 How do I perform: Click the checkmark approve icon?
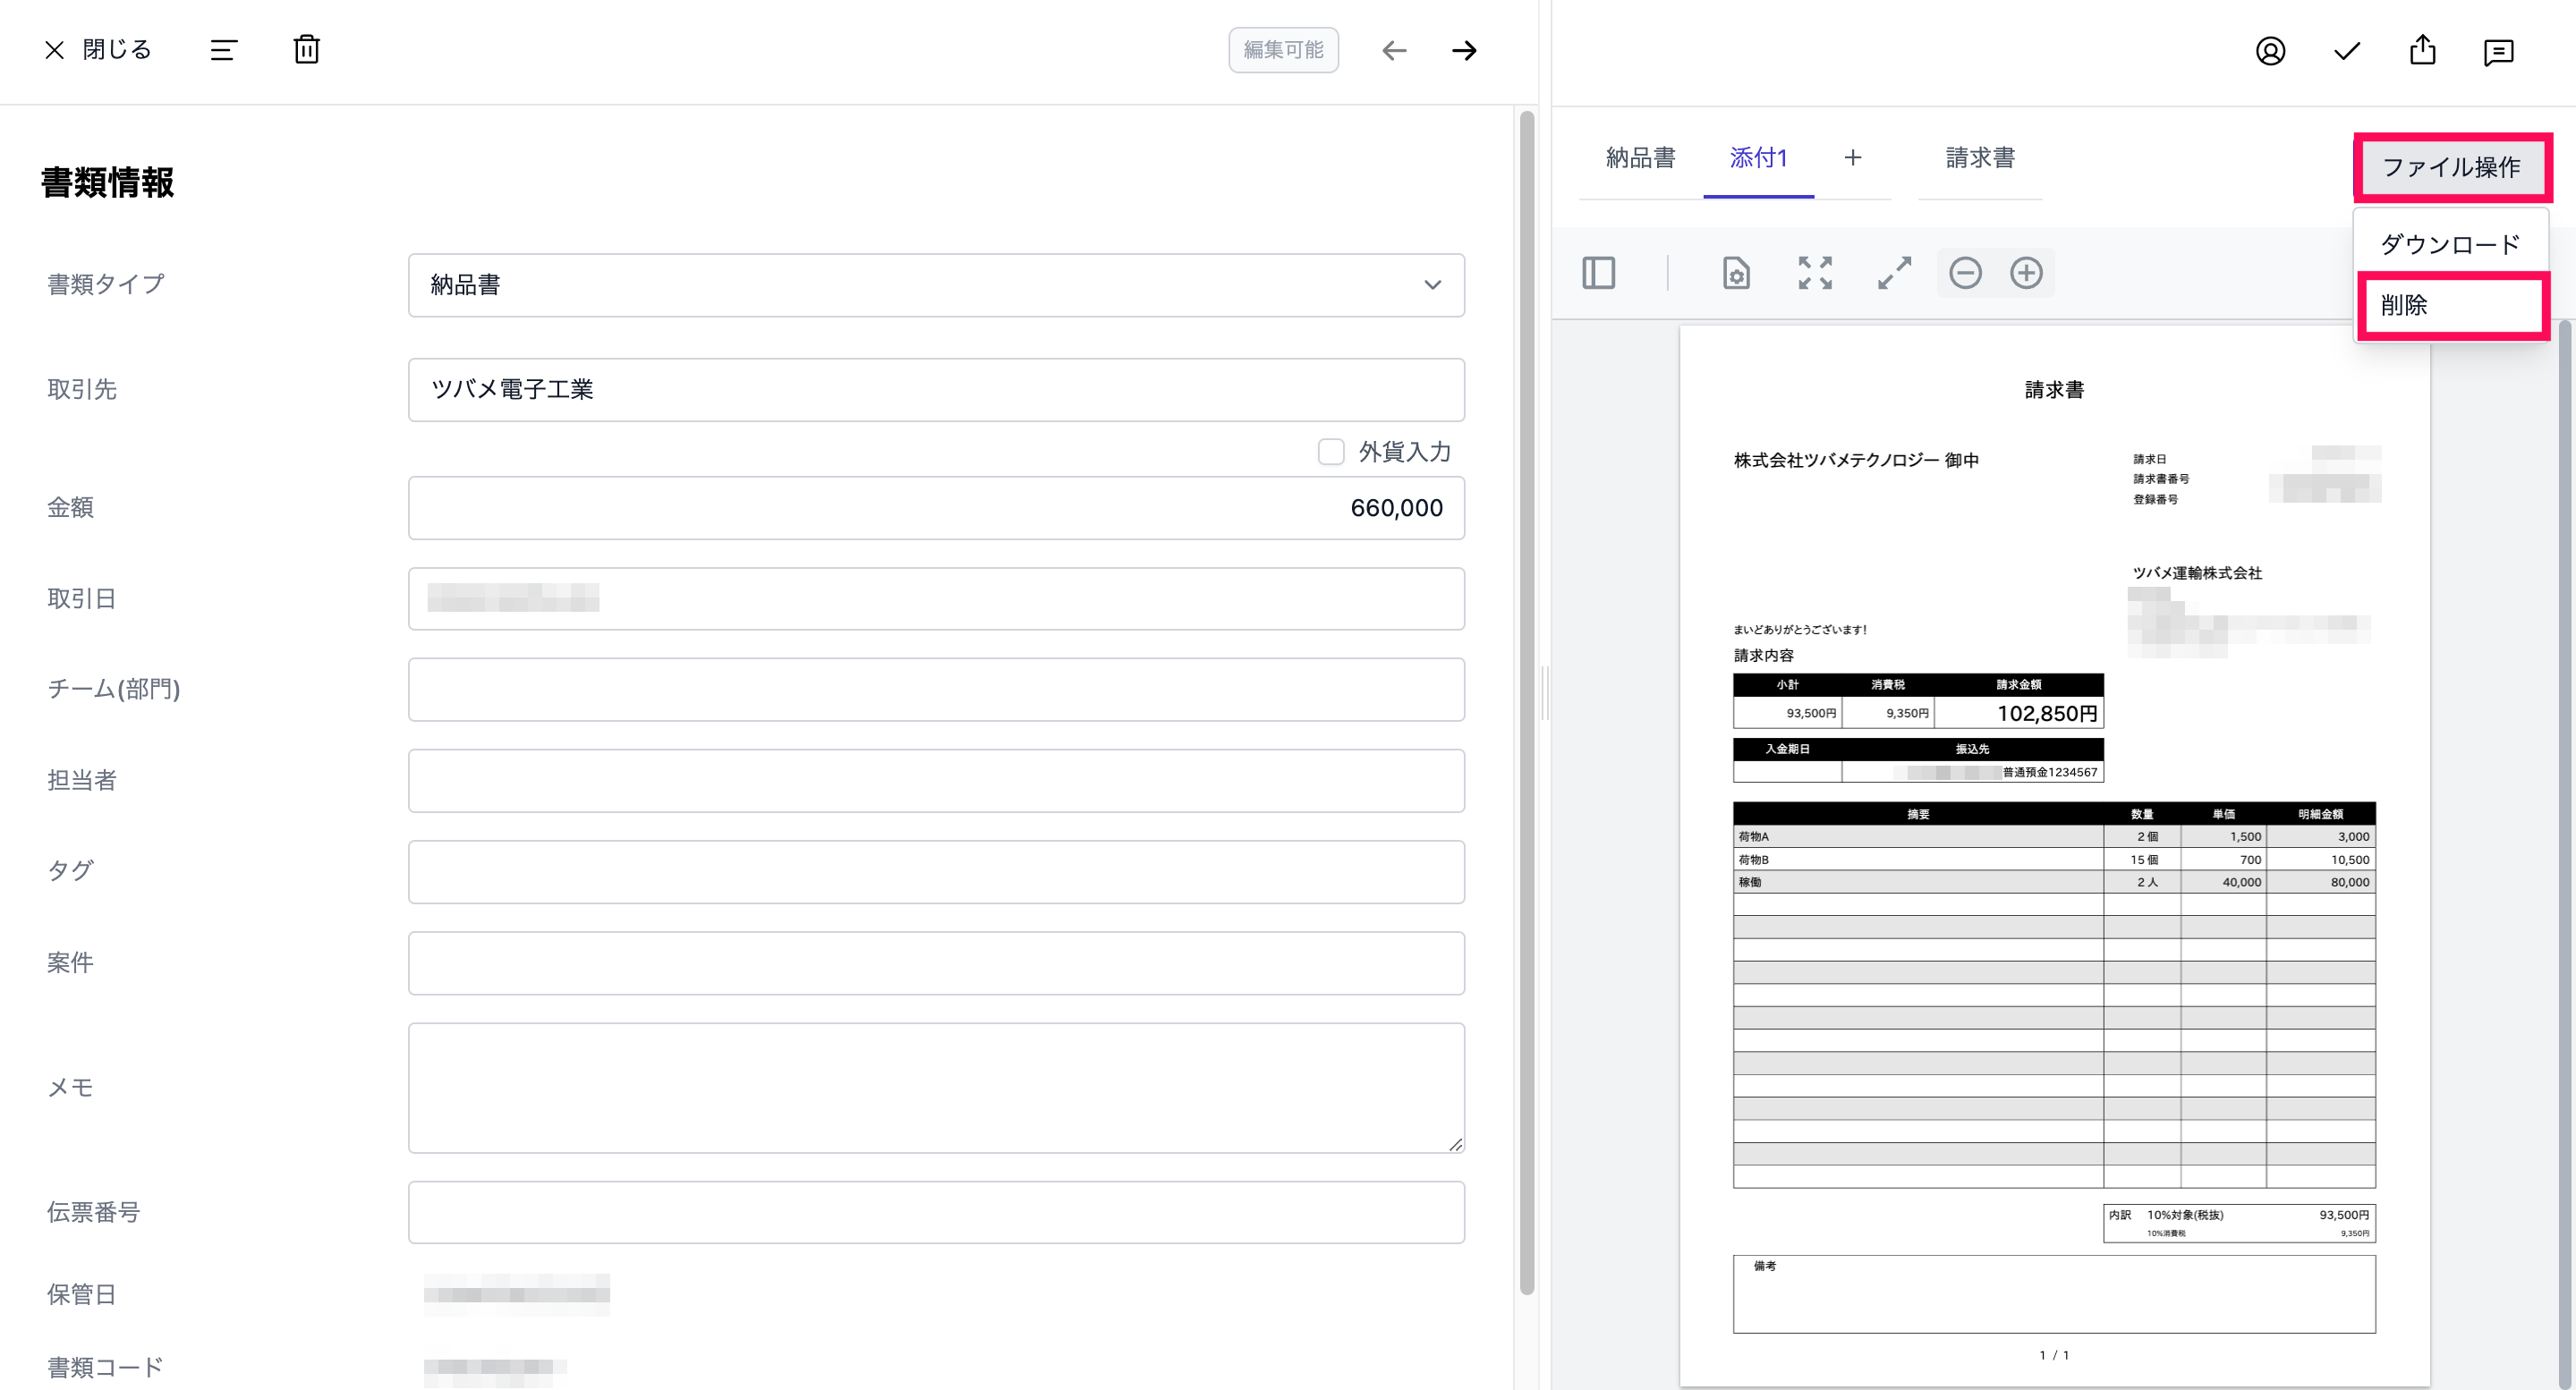pos(2346,51)
